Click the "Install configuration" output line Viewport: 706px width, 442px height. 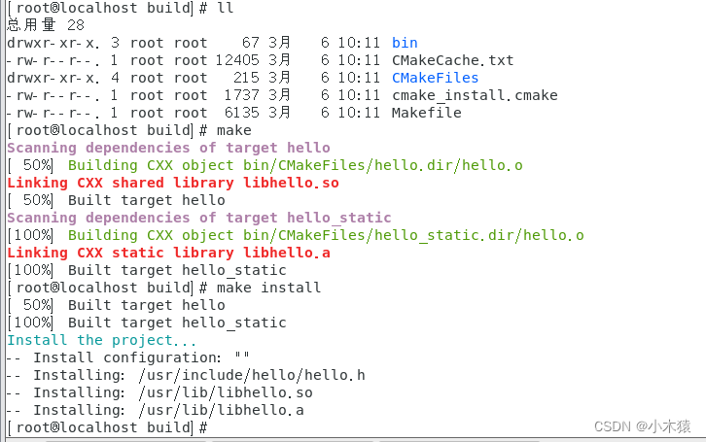(141, 357)
